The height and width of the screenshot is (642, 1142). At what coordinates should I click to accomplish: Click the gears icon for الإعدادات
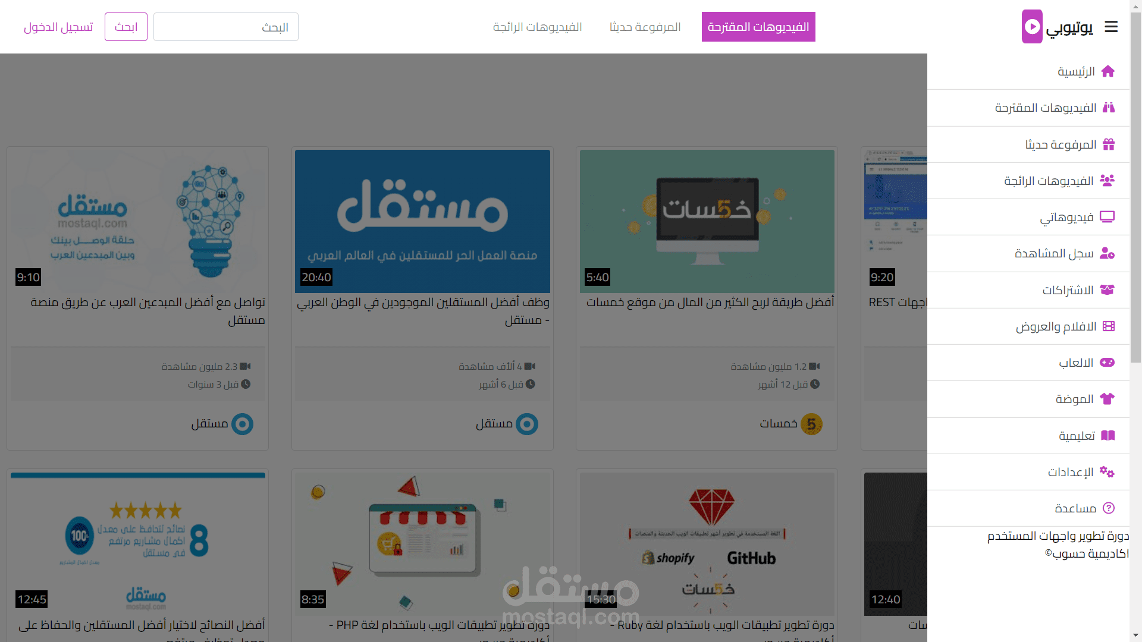pyautogui.click(x=1107, y=472)
